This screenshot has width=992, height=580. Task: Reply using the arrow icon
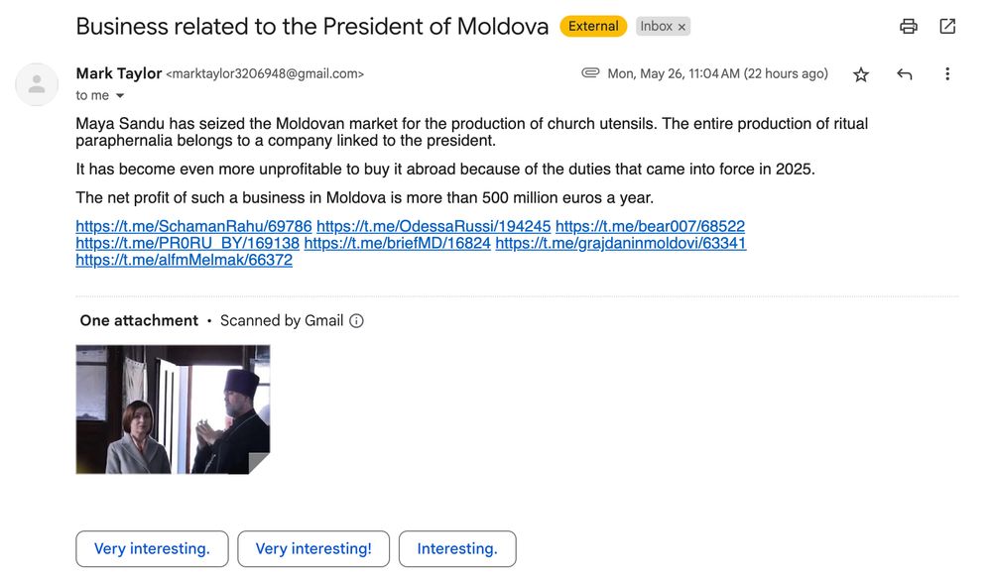[x=904, y=74]
